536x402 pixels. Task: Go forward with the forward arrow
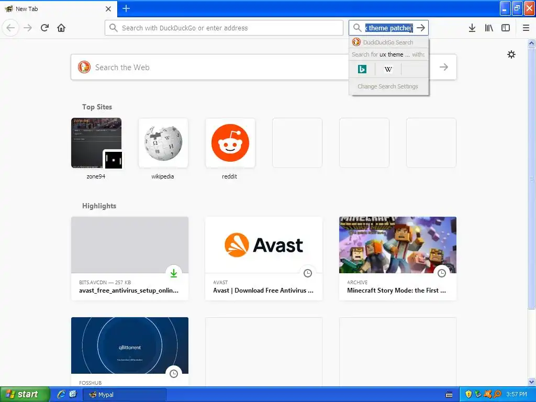[x=28, y=28]
